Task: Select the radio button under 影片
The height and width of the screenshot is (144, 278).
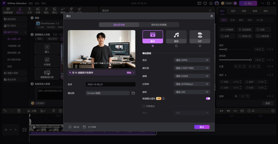Action: 153,46
